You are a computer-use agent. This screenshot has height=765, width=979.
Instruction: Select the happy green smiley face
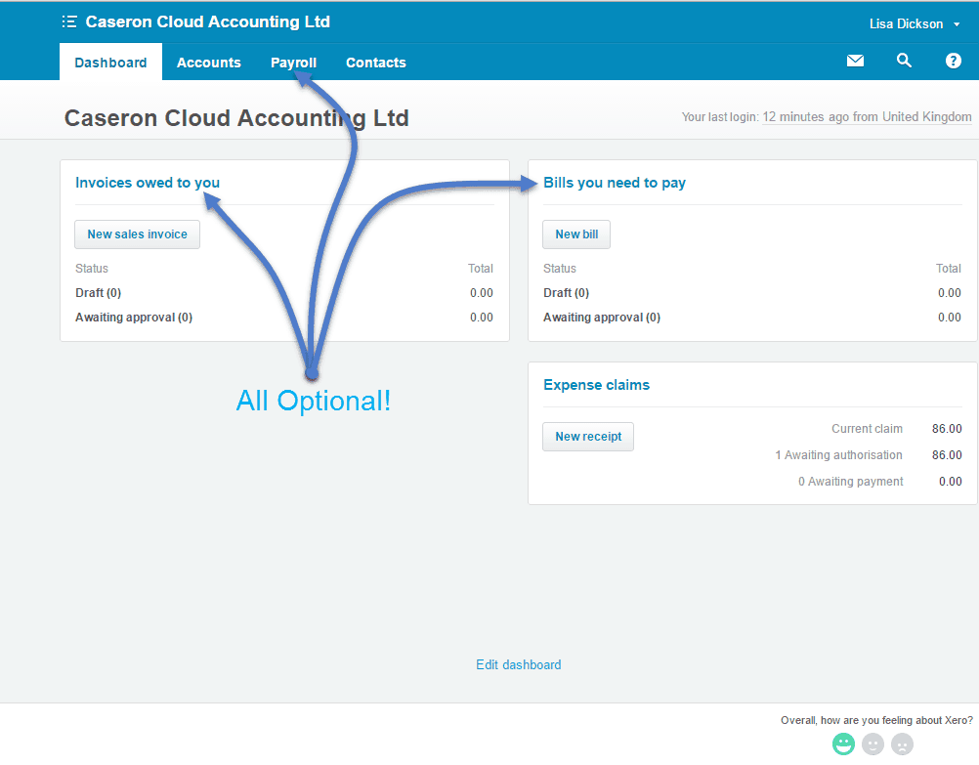(843, 744)
